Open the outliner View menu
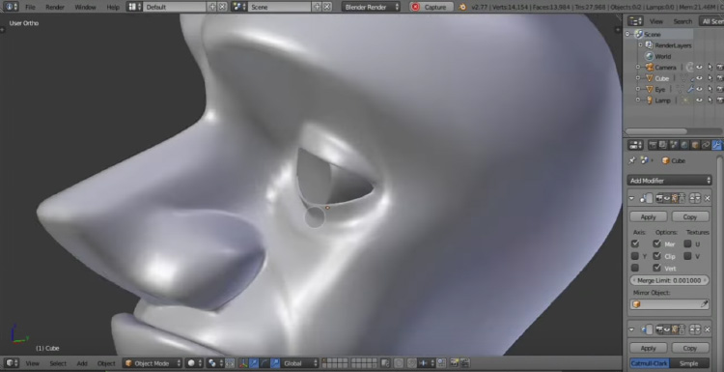This screenshot has height=372, width=724. tap(656, 21)
